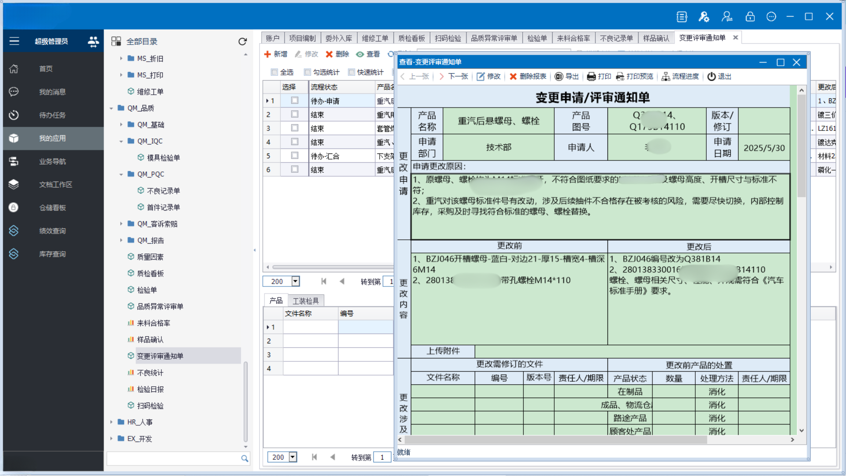Switch to the 品质异常评审单 tab

point(494,38)
